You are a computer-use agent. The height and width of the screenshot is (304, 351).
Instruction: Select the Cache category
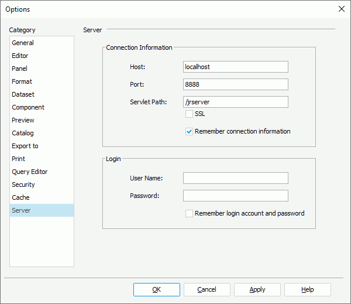pos(42,197)
